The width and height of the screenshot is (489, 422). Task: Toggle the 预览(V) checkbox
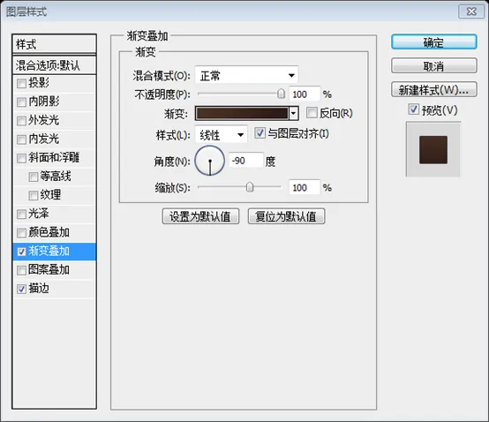[x=413, y=109]
